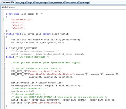Switch to new_common.h tab
The image size is (126, 109).
57,3
